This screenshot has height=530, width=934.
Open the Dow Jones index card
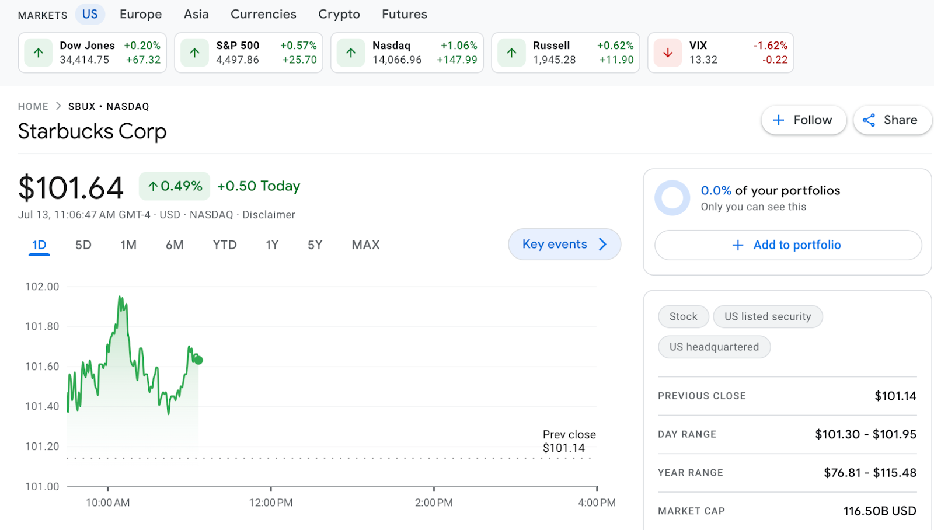[x=92, y=53]
